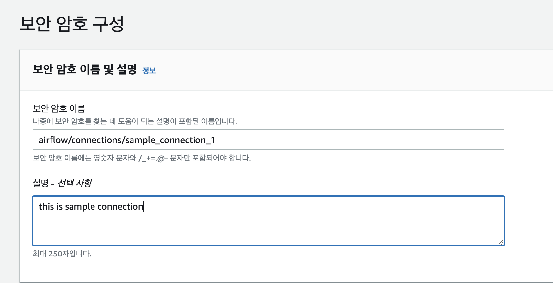Click the helper text under 보안 암호 이름 label
The image size is (553, 283).
tap(135, 122)
